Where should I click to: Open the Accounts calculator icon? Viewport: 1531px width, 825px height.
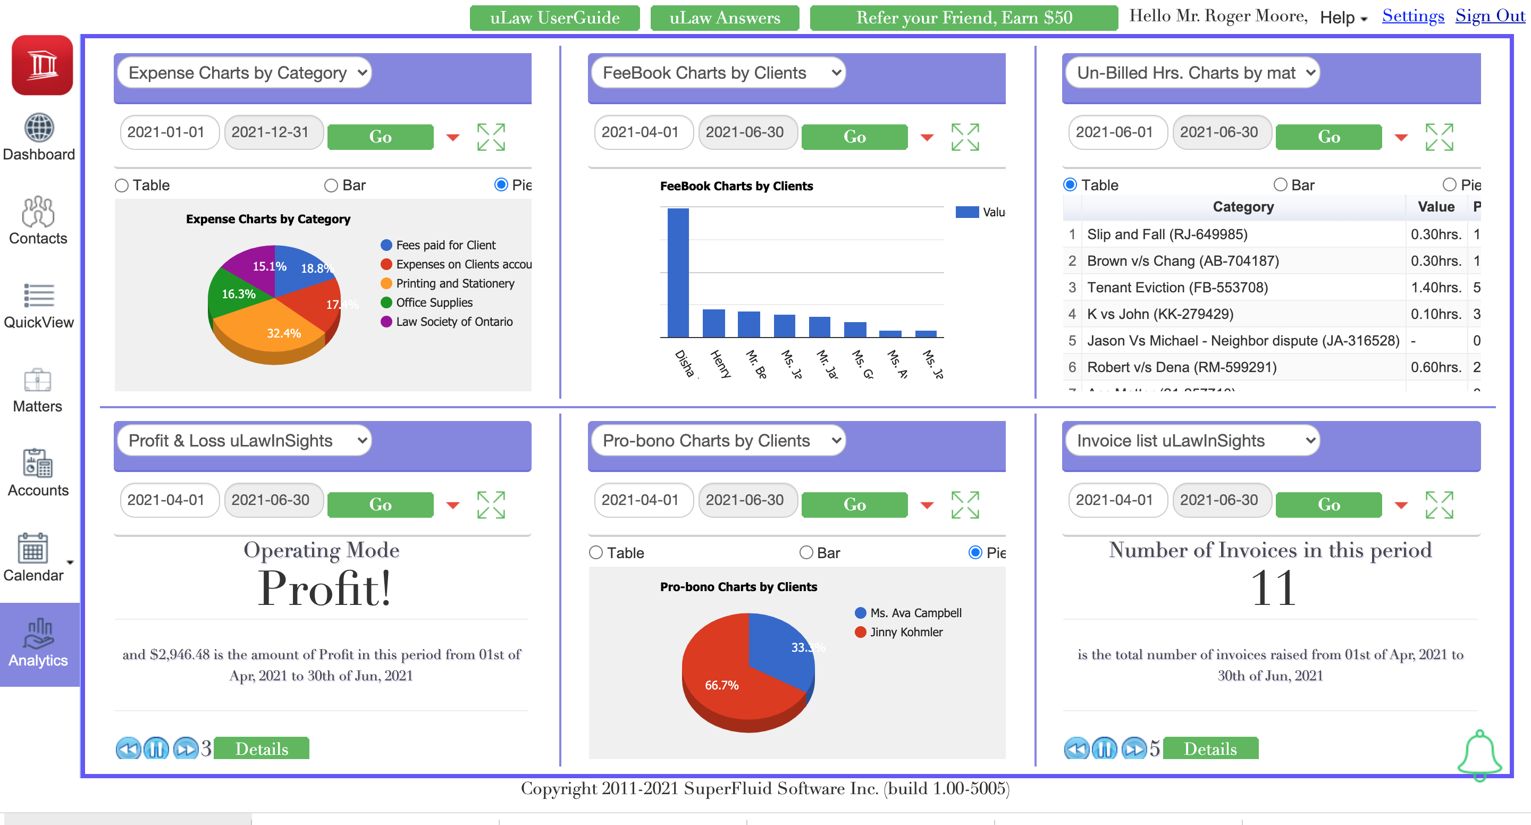pyautogui.click(x=38, y=464)
